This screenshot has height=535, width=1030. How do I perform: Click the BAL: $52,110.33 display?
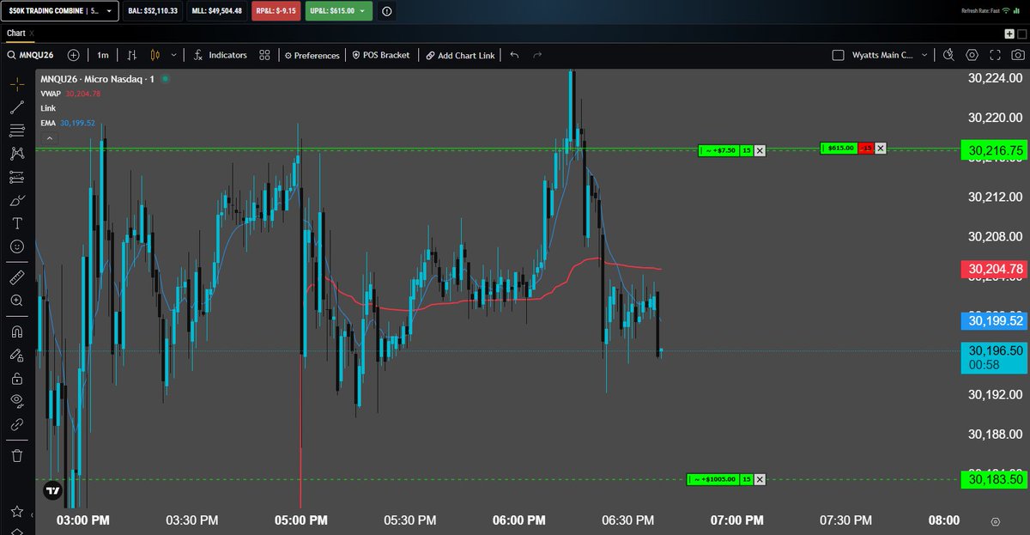click(154, 11)
